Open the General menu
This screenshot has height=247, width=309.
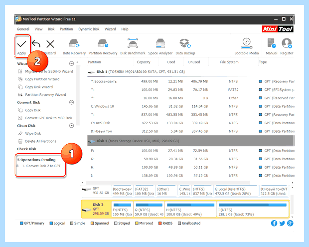pyautogui.click(x=23, y=29)
